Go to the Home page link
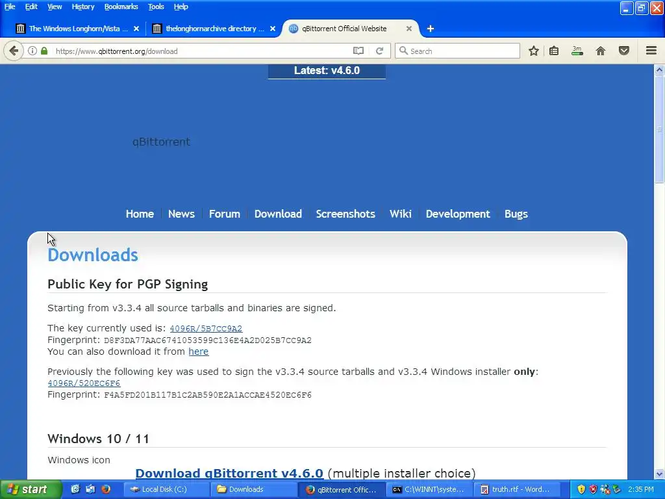 pyautogui.click(x=140, y=214)
